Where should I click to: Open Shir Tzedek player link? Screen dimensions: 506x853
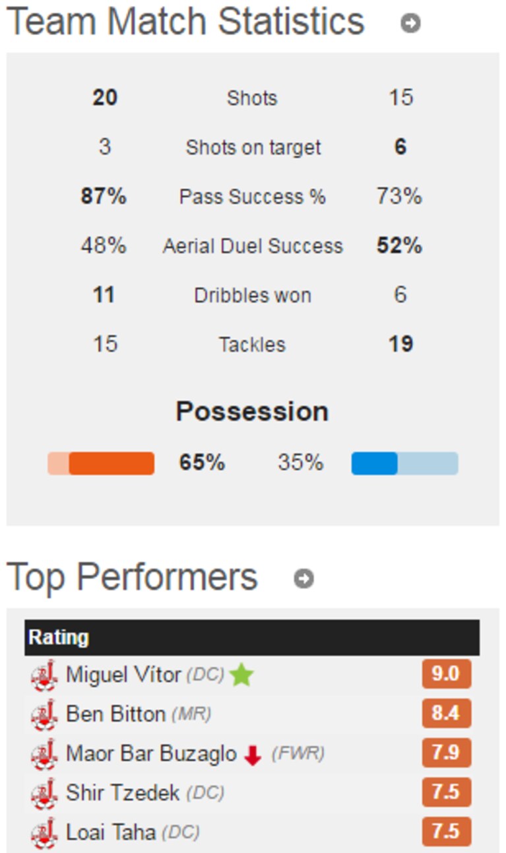[123, 793]
